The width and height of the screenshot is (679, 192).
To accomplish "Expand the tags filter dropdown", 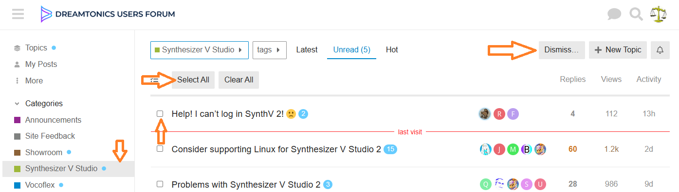I will pos(269,50).
